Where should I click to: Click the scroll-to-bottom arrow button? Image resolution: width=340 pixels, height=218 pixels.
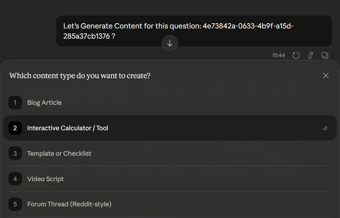(170, 43)
